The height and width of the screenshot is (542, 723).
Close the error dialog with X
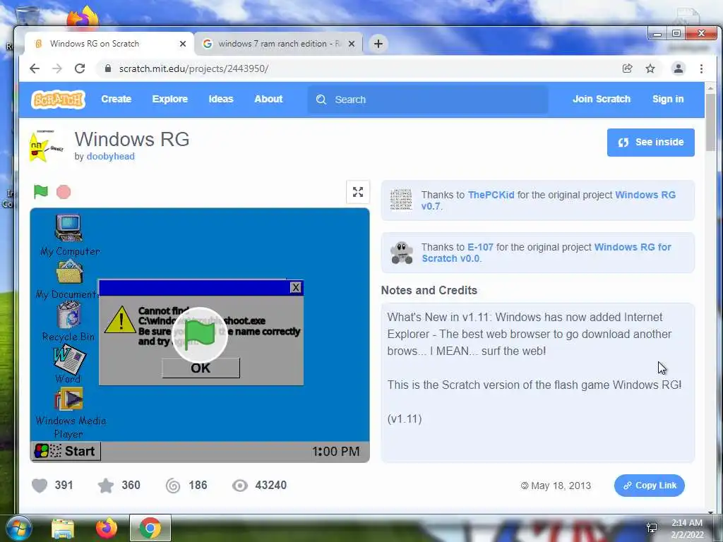[x=296, y=288]
